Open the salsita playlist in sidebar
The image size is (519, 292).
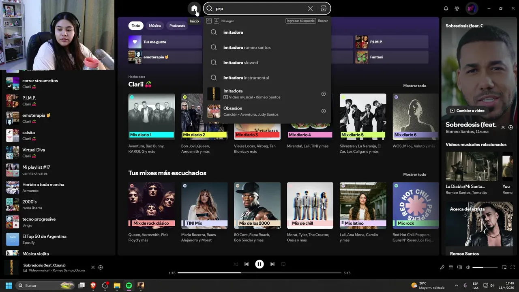pos(59,135)
